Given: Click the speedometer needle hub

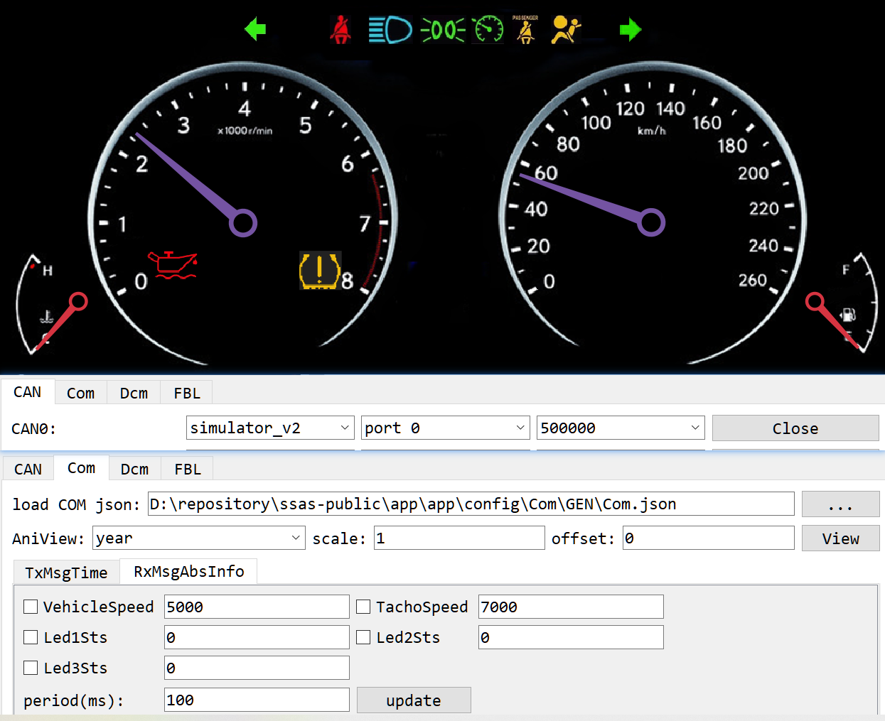Looking at the screenshot, I should (x=651, y=222).
